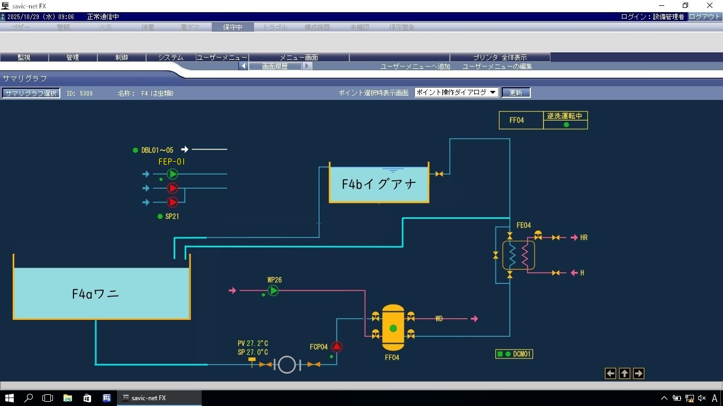
Task: Click the horizontal scrollbar at the bottom
Action: pos(361,386)
